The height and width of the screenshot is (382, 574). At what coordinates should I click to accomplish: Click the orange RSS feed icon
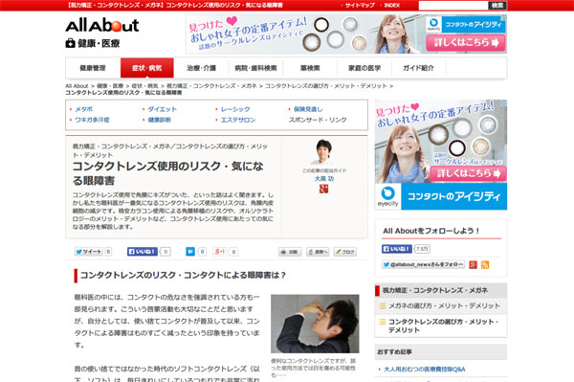click(x=485, y=264)
